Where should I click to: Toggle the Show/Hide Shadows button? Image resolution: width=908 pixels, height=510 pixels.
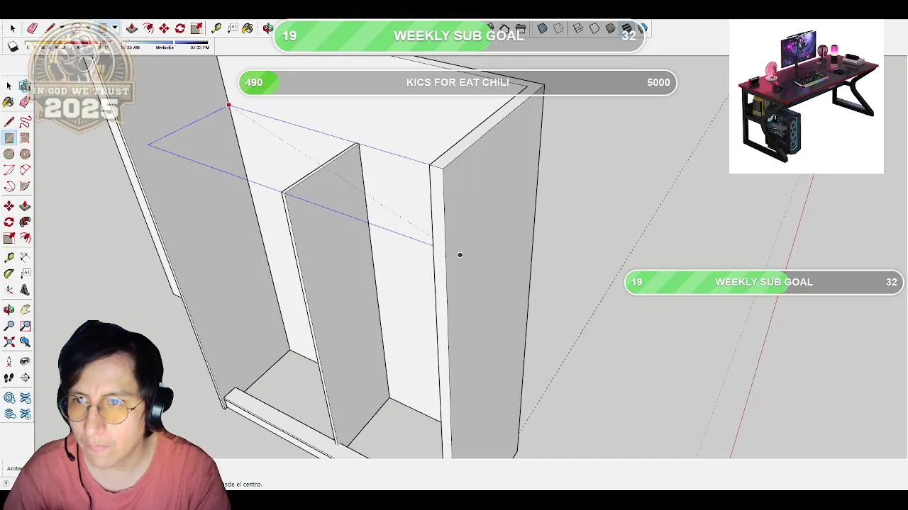13,46
